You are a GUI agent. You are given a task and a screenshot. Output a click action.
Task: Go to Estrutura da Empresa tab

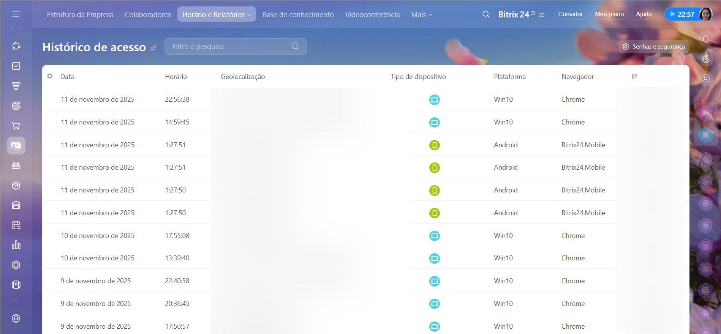(80, 14)
